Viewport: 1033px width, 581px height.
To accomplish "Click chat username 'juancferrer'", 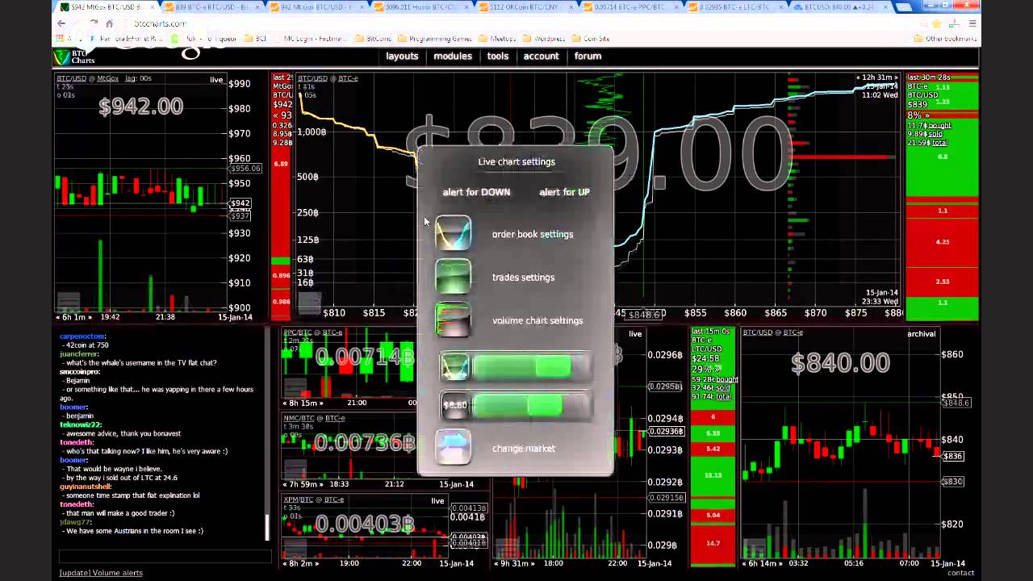I will click(78, 353).
